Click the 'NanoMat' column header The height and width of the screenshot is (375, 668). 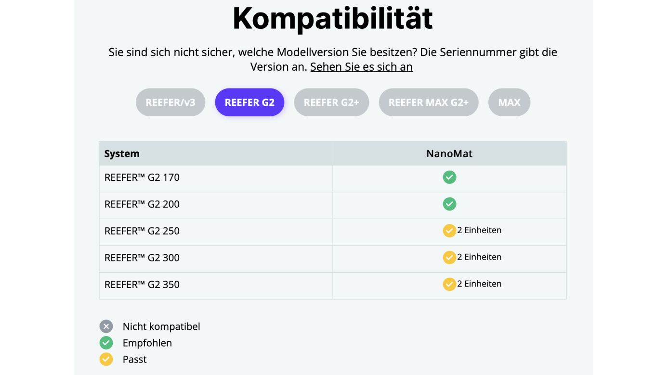[449, 154]
